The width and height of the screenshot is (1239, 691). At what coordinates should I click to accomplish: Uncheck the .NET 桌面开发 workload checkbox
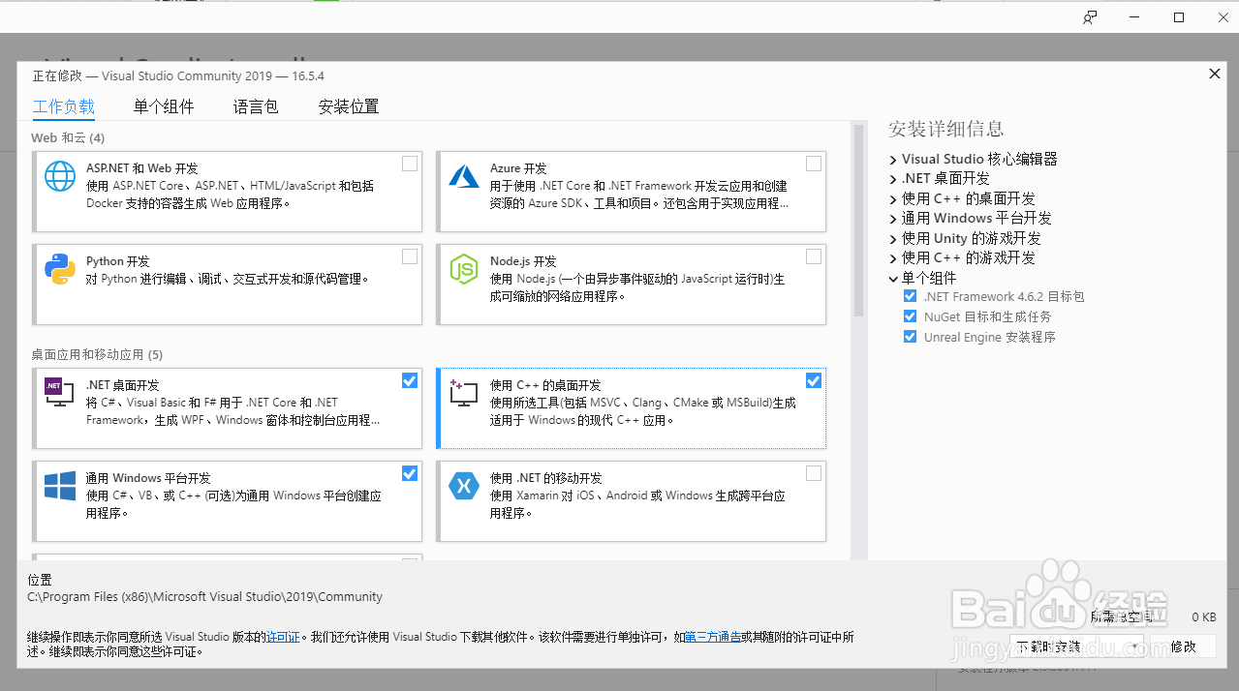[x=410, y=380]
